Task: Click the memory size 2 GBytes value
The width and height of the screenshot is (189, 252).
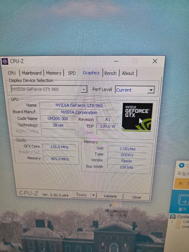Action: coord(127,149)
